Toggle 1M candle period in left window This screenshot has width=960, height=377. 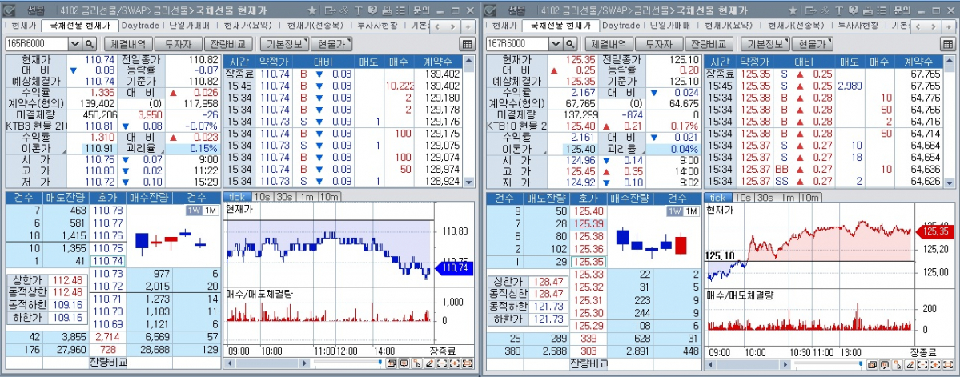[210, 210]
